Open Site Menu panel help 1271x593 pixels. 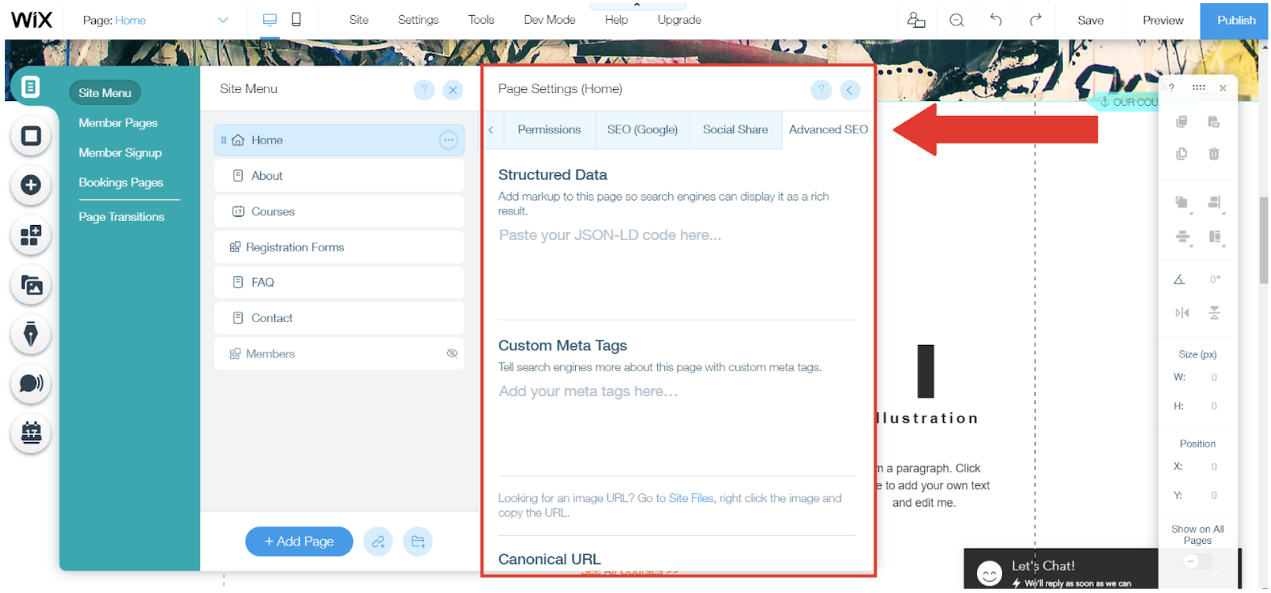pos(424,90)
